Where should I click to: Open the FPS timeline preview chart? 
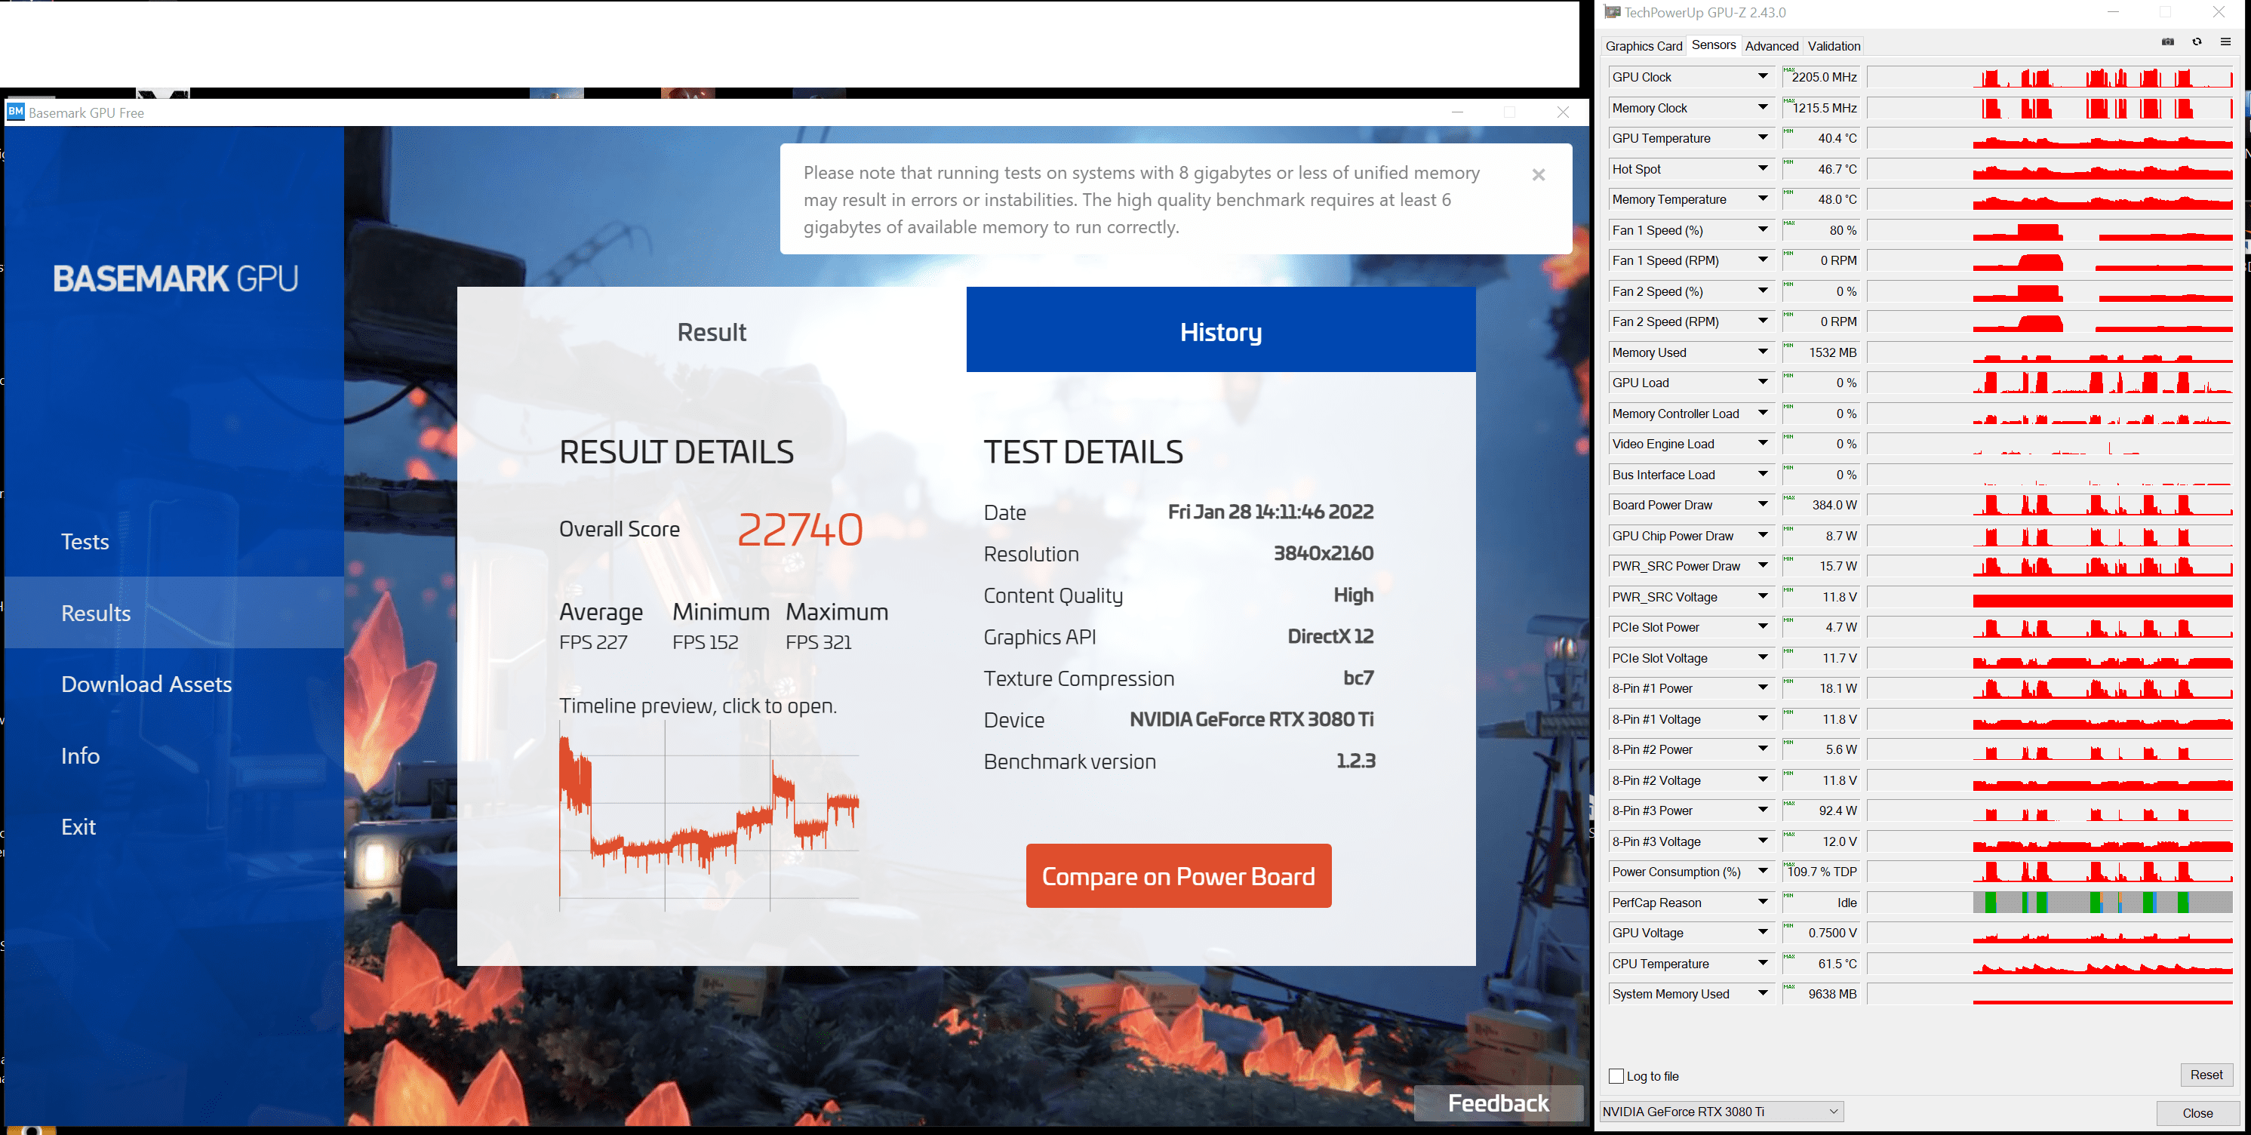tap(709, 817)
